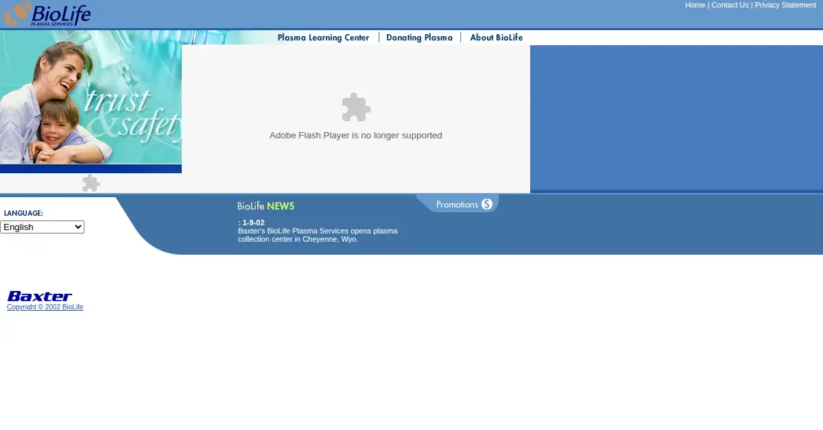
Task: Click the small puzzle icon below the photo
Action: point(91,184)
